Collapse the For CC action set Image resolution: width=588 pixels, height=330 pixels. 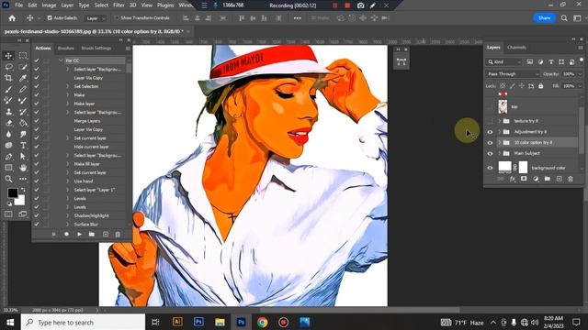point(61,60)
